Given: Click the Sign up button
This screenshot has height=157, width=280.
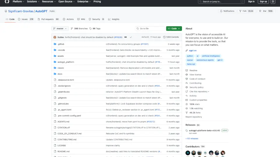Looking at the screenshot, I should pos(263,1).
